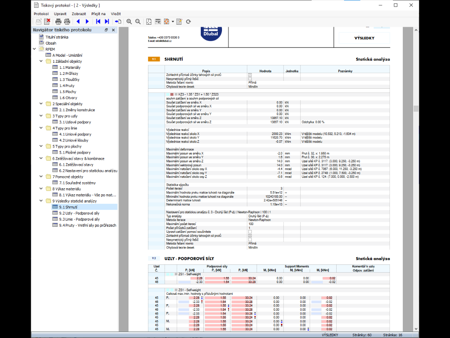Jump to the last page of the protocol
Screen dimensions: 450x338
(x=107, y=22)
